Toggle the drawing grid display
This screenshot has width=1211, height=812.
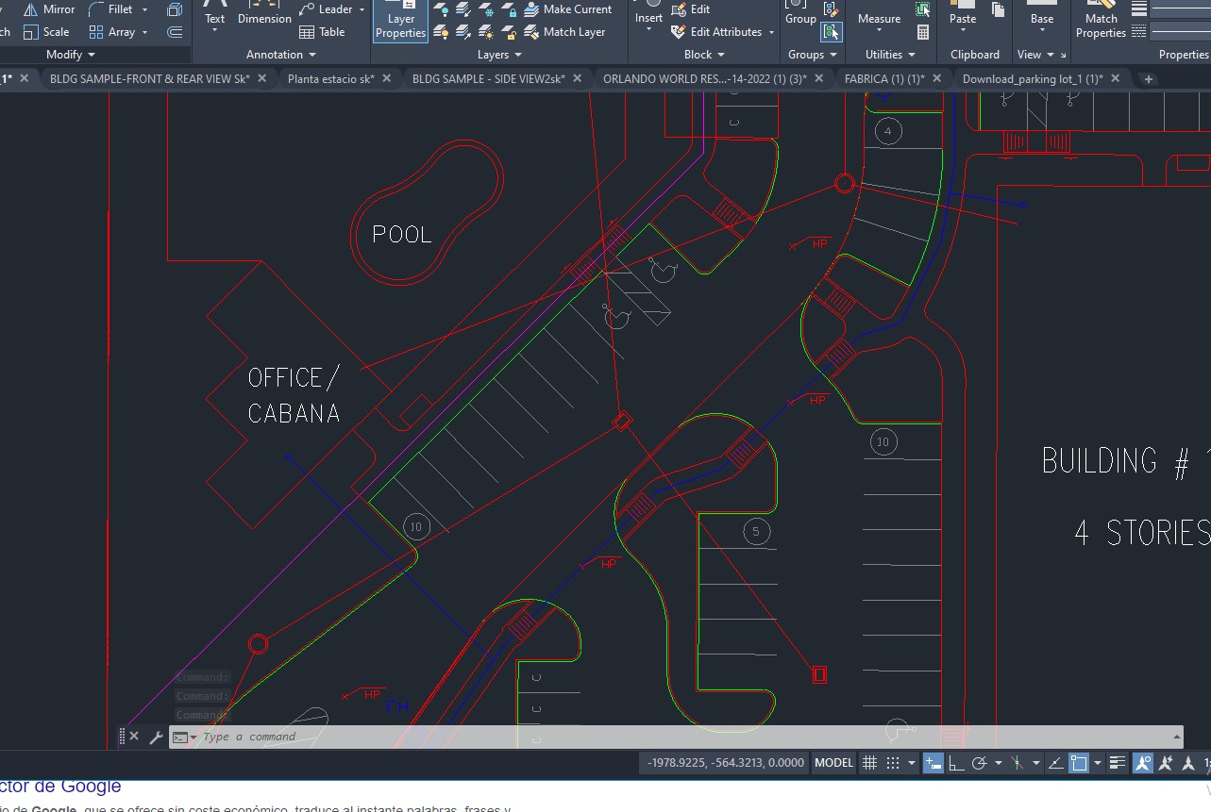point(869,763)
